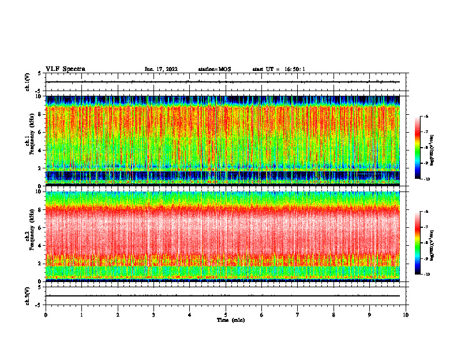
Task: Click the ch.1 spectrogram panel
Action: point(223,141)
